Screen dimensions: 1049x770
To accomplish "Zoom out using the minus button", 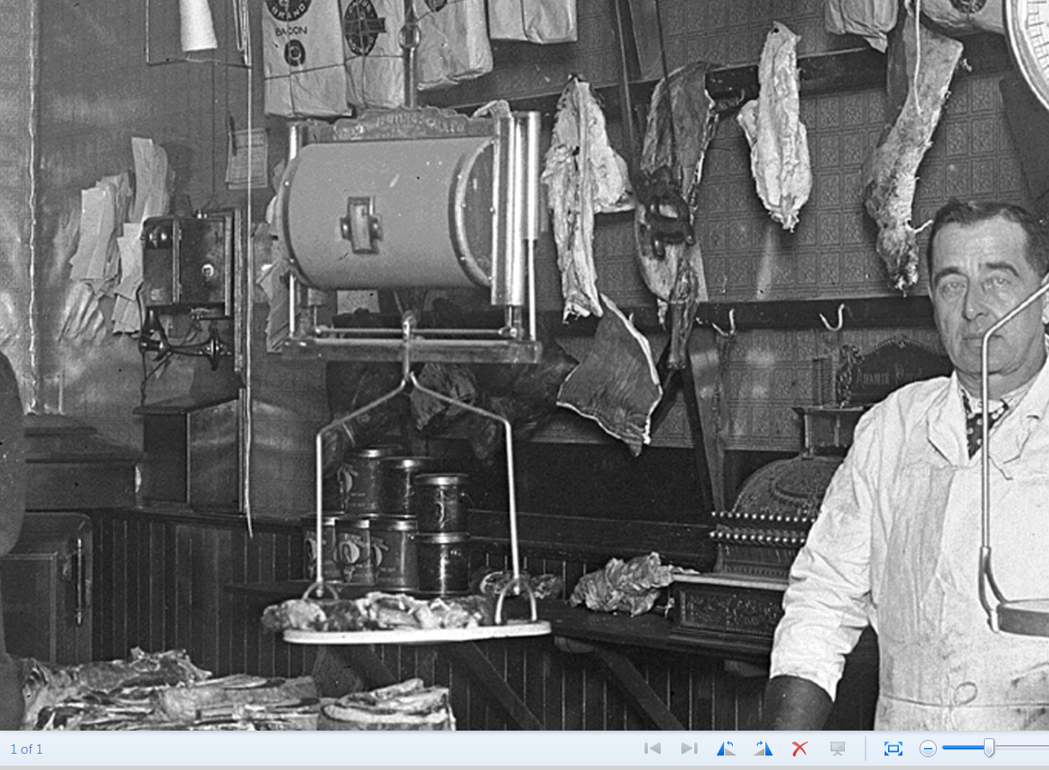I will (x=928, y=749).
